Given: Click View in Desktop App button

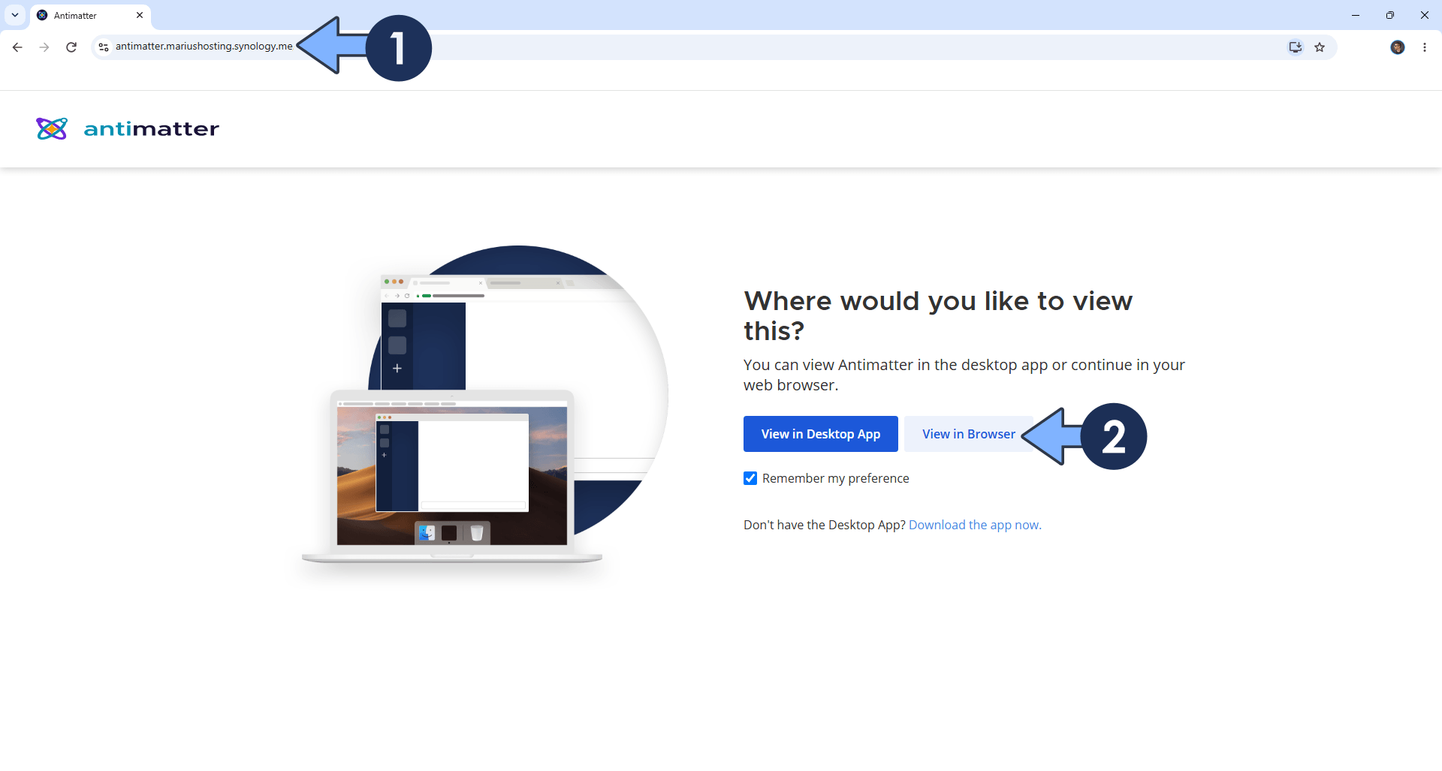Looking at the screenshot, I should (820, 434).
